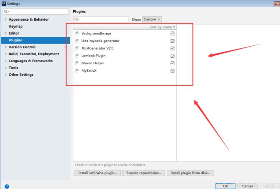Open Appearance & Behavior category
The image size is (280, 189).
tap(29, 19)
